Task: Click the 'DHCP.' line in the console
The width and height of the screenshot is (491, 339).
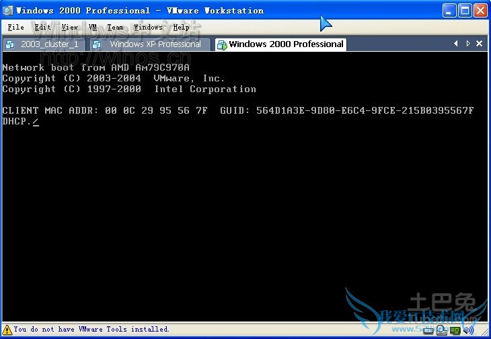Action: tap(20, 122)
